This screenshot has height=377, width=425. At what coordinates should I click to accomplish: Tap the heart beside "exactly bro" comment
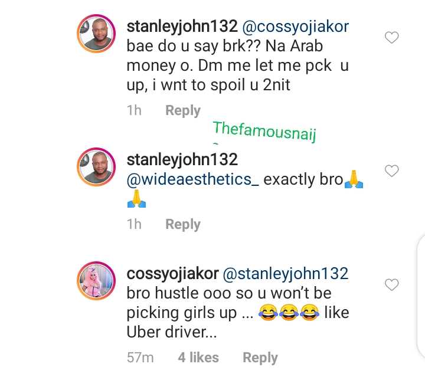391,172
